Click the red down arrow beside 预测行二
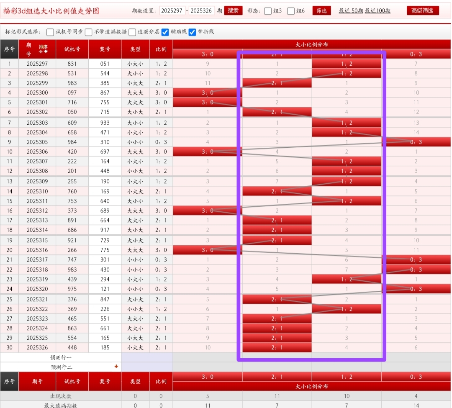 click(x=116, y=367)
